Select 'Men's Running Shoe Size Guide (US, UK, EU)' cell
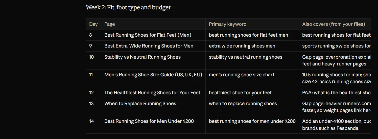The height and width of the screenshot is (139, 378). [x=153, y=78]
